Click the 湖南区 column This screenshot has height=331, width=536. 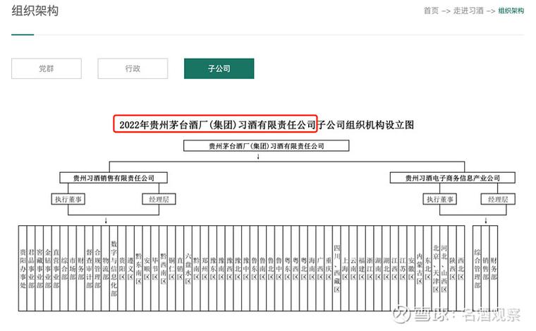coord(378,268)
